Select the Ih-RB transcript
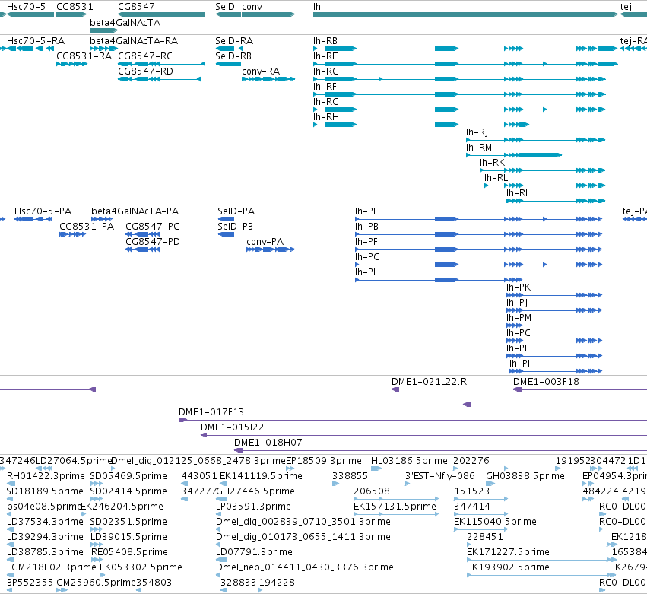Viewport: 647px width, 594px height. 465,49
